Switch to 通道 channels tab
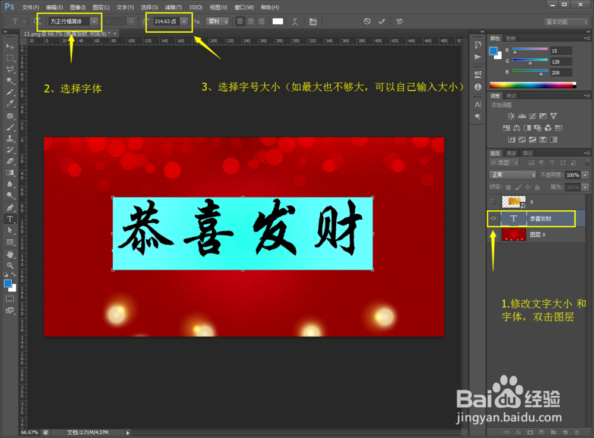594x438 pixels. (x=511, y=153)
